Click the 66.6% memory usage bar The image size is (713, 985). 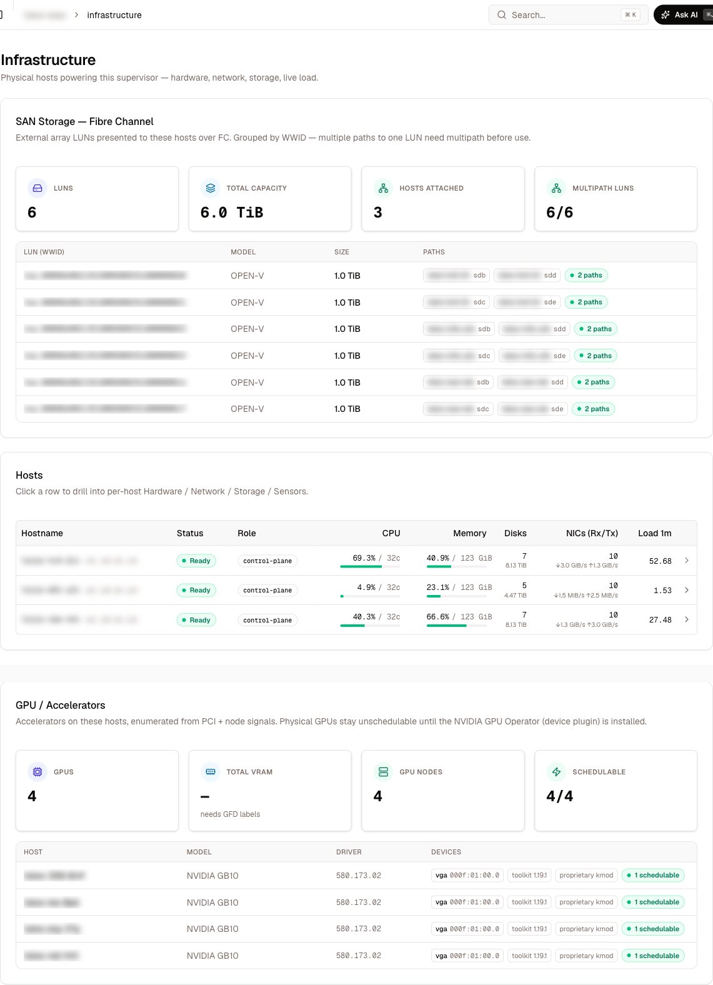[456, 626]
